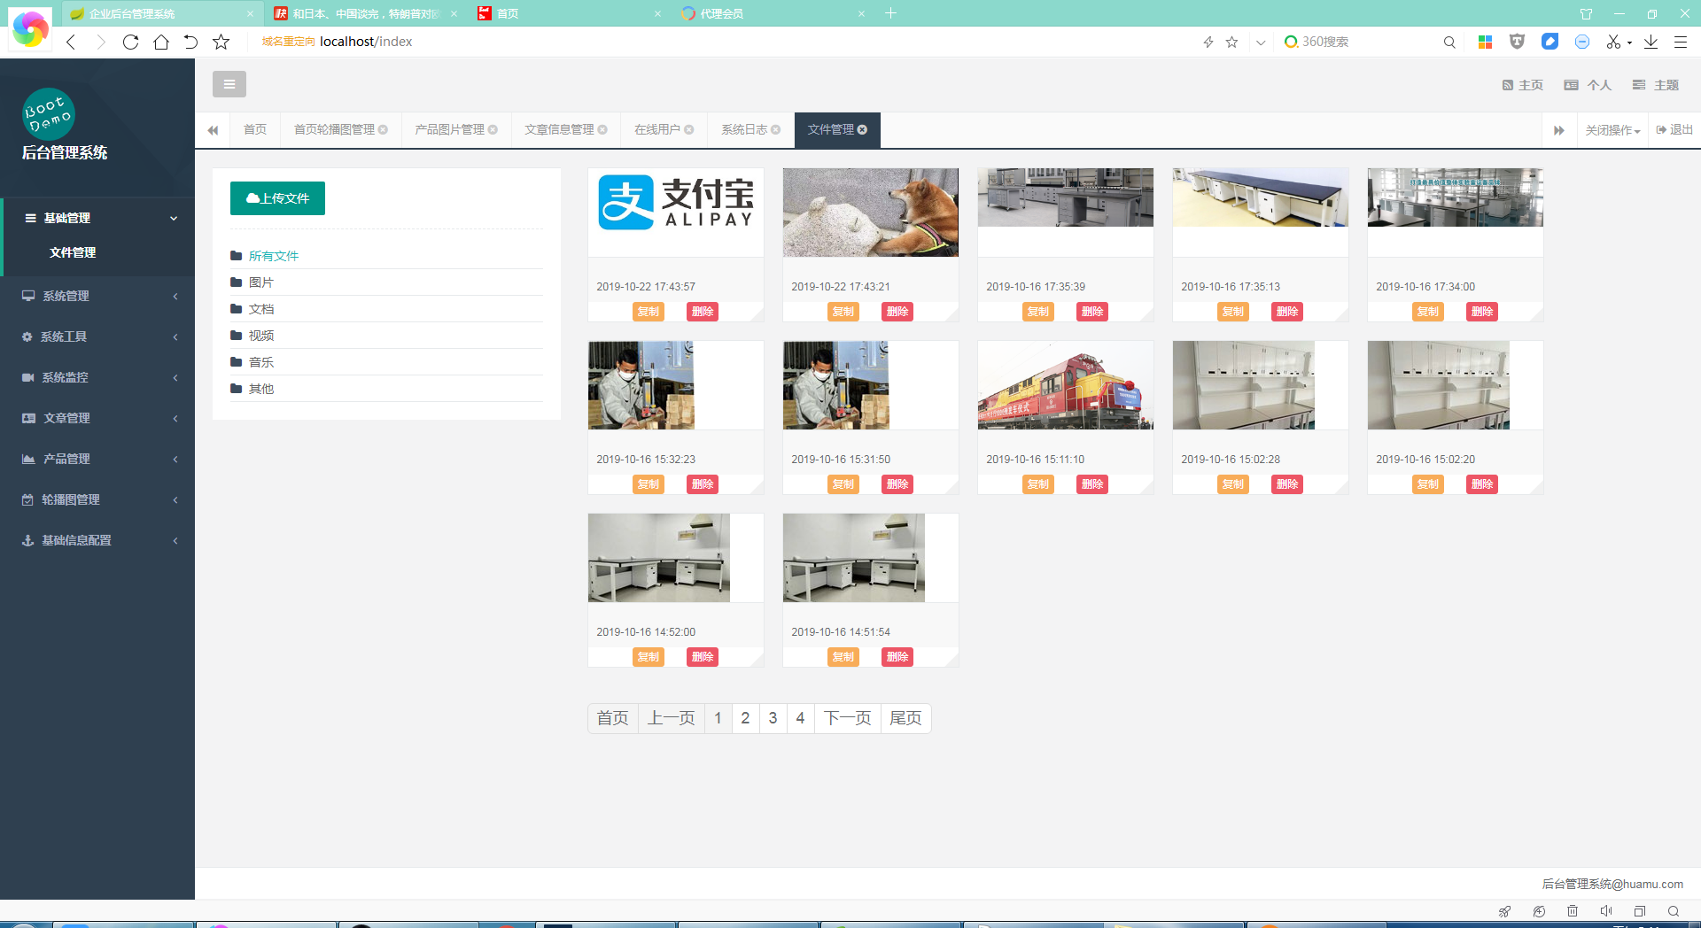Close the 首页轮播图管理 tab
The height and width of the screenshot is (928, 1701).
(x=383, y=129)
